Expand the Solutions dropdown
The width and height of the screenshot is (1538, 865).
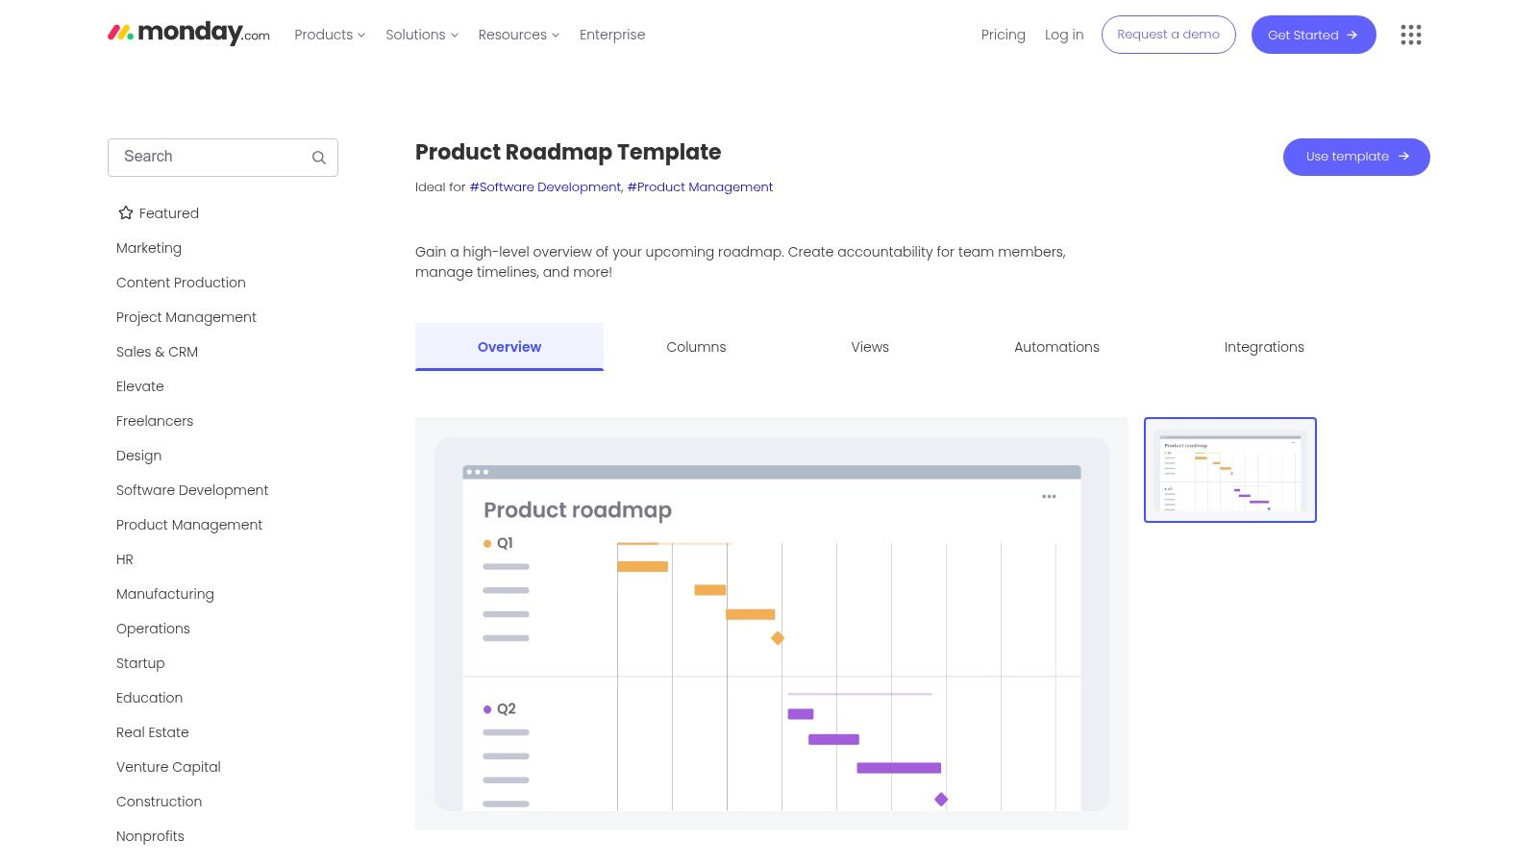tap(421, 35)
